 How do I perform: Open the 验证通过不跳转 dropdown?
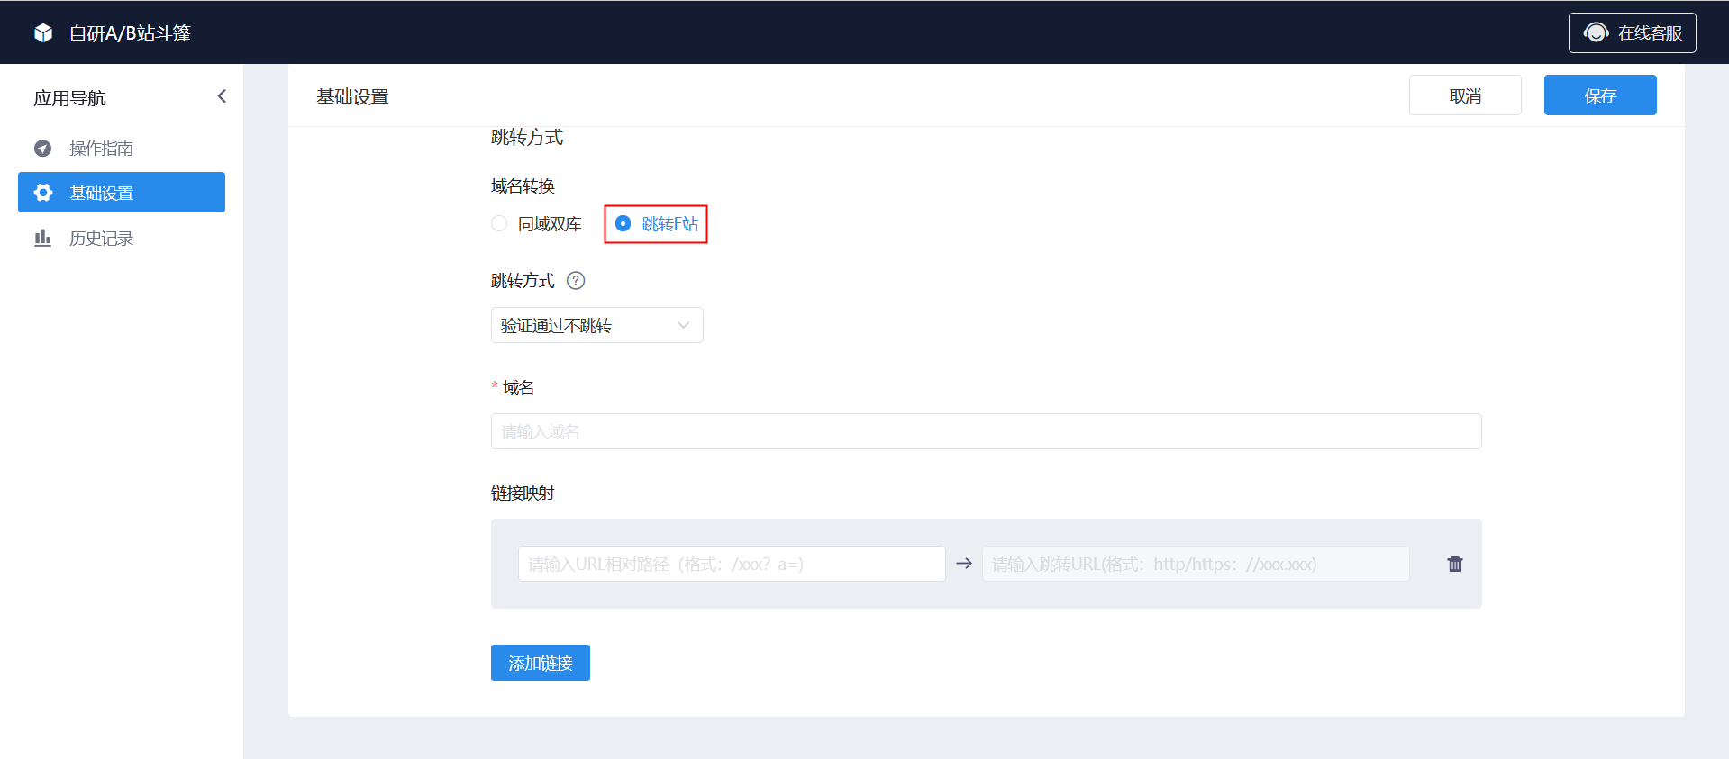tap(596, 325)
